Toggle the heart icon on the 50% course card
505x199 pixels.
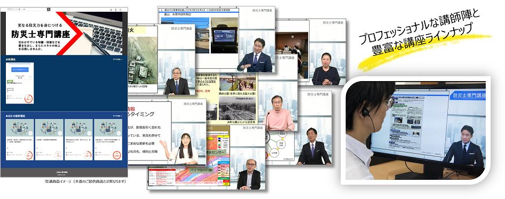click(30, 133)
